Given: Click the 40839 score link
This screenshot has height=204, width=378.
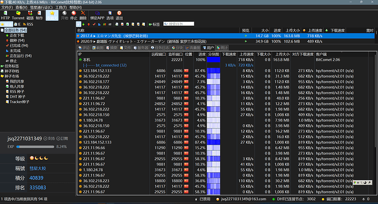Looking at the screenshot, I should [36, 178].
